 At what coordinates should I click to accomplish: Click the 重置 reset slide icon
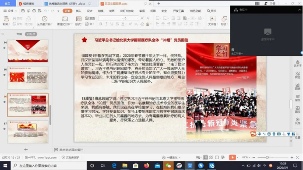click(90, 18)
